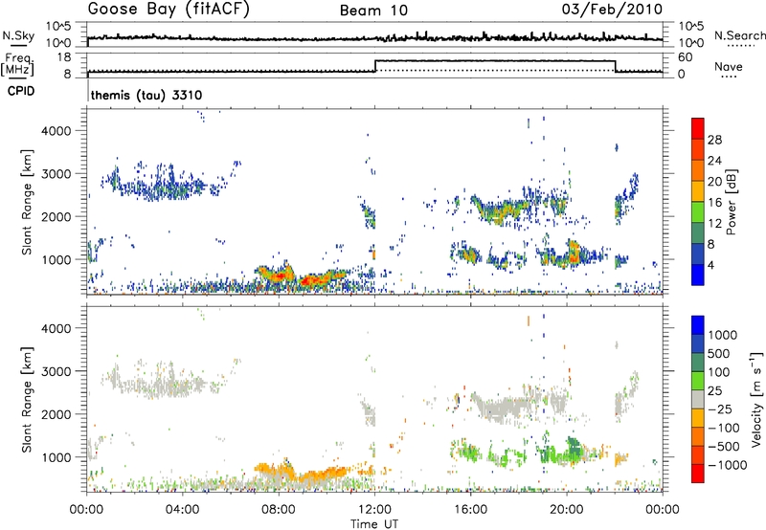The height and width of the screenshot is (530, 766).
Task: Select the N.Sky legend label
Action: coord(18,35)
